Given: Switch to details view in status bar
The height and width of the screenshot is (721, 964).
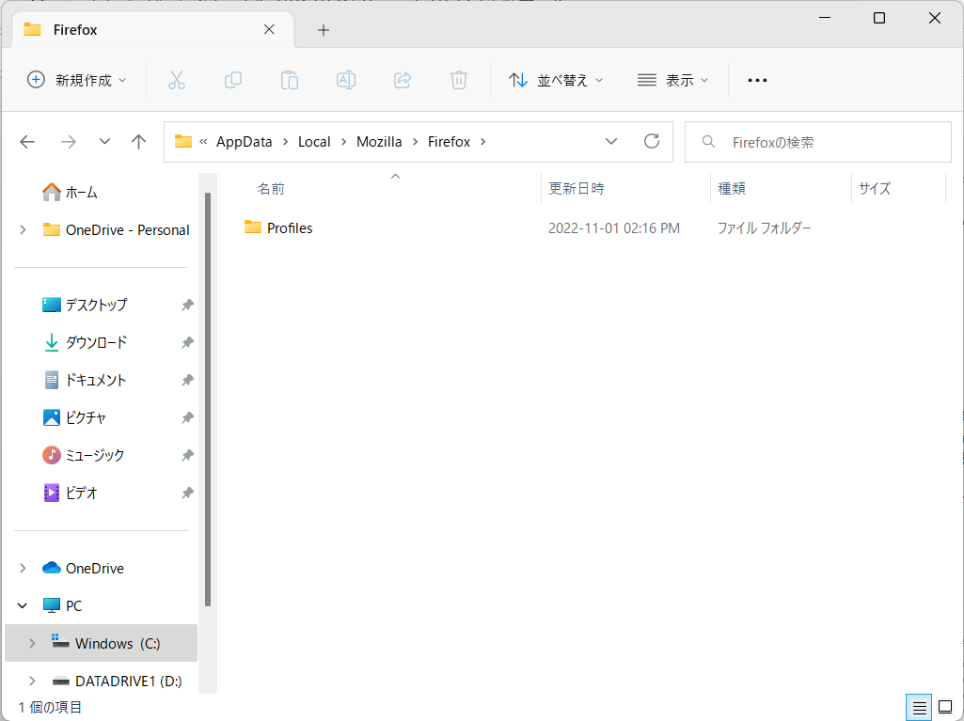Looking at the screenshot, I should tap(919, 708).
